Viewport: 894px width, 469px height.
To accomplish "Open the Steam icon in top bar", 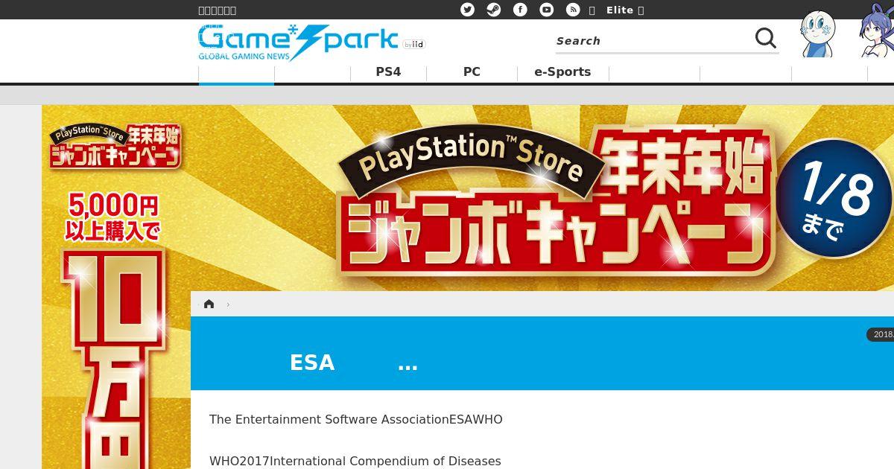I will pos(494,10).
